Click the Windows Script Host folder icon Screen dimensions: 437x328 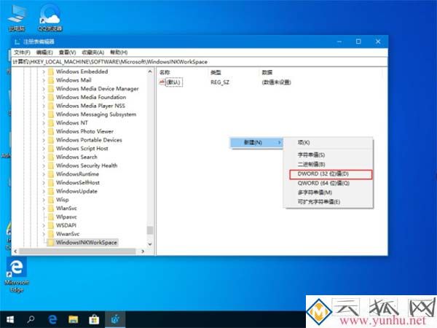(51, 149)
